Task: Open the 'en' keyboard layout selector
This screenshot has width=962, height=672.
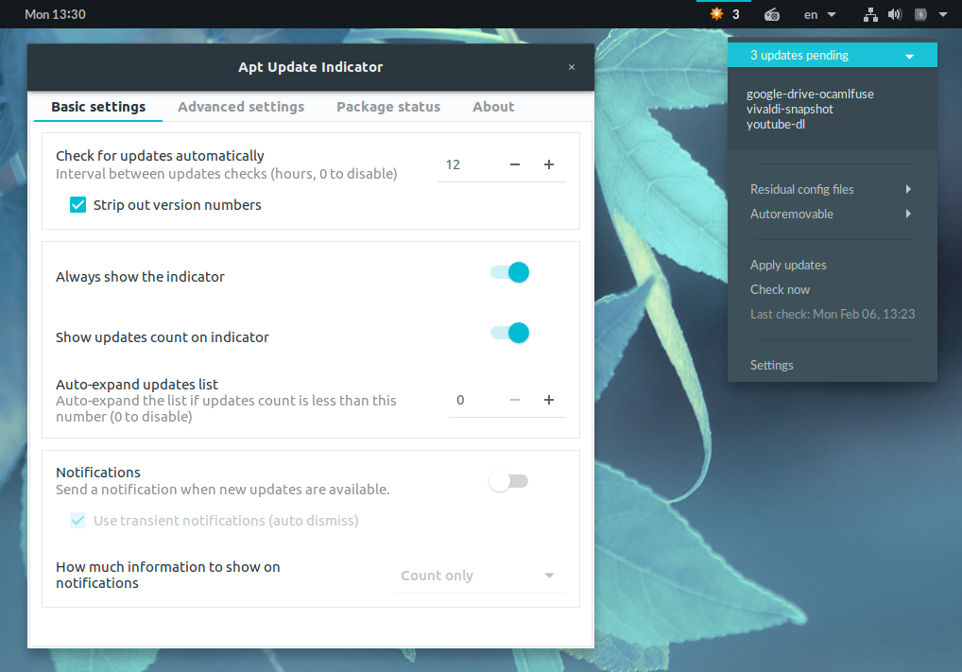Action: point(819,15)
